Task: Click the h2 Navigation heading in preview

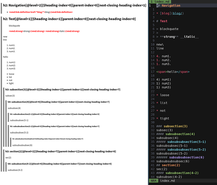Action: pos(75,5)
